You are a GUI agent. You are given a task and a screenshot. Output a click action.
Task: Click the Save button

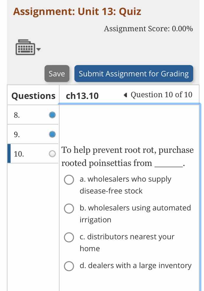pyautogui.click(x=57, y=74)
